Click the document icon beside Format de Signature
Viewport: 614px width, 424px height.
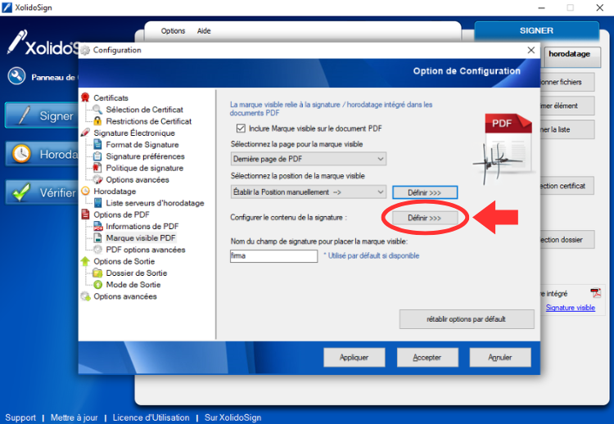(x=97, y=144)
